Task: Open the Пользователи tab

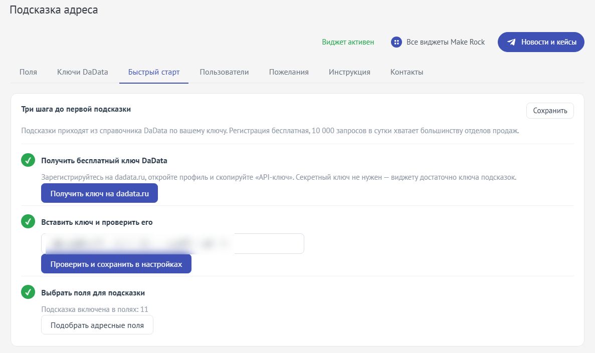Action: pos(224,72)
